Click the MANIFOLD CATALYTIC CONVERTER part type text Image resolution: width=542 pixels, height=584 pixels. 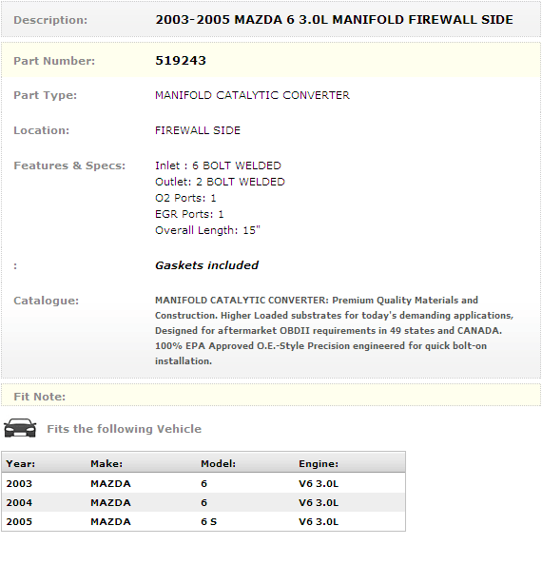pyautogui.click(x=252, y=95)
